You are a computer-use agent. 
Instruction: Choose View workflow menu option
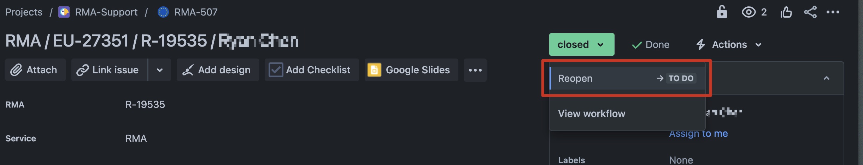[592, 114]
